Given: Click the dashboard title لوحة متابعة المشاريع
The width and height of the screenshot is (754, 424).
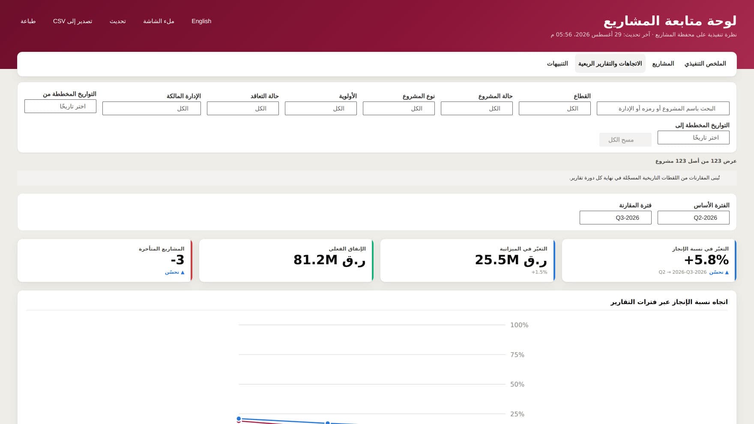Looking at the screenshot, I should (x=670, y=21).
